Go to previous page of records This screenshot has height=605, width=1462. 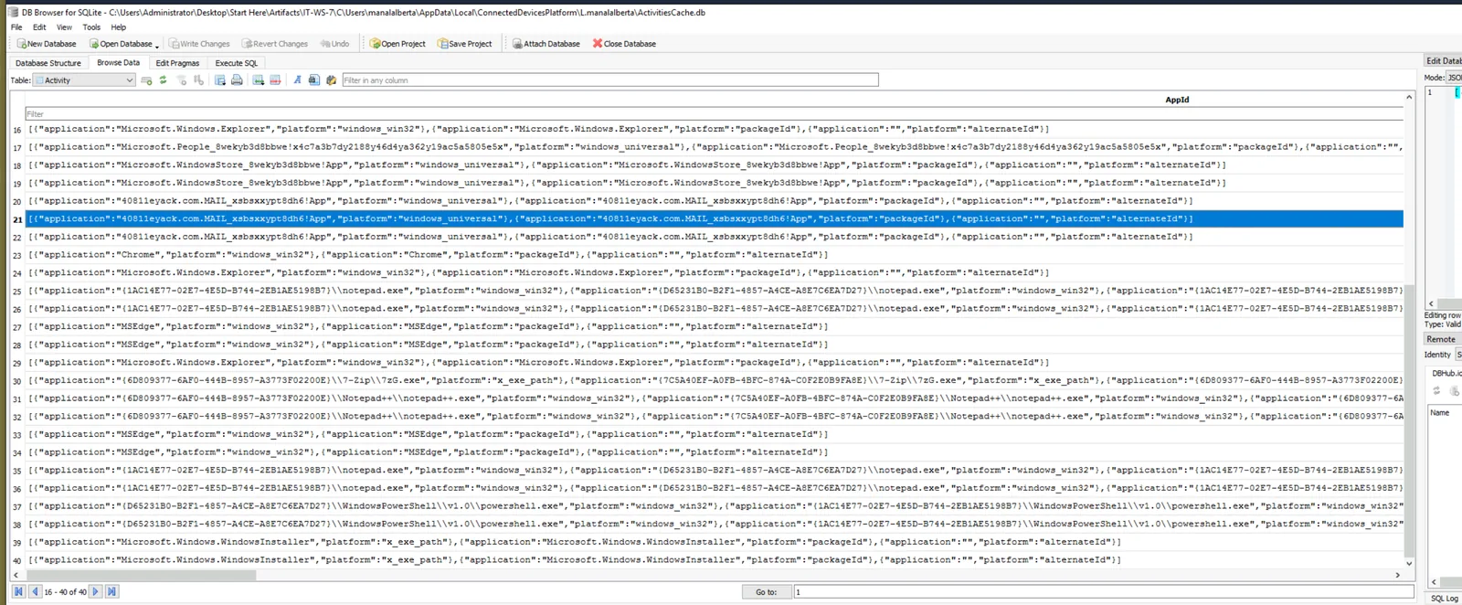(36, 591)
